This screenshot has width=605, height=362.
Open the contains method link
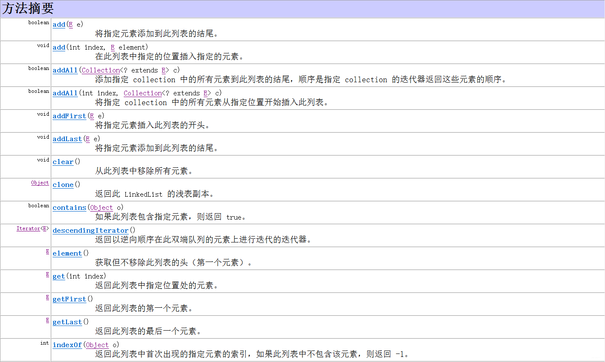pyautogui.click(x=69, y=208)
